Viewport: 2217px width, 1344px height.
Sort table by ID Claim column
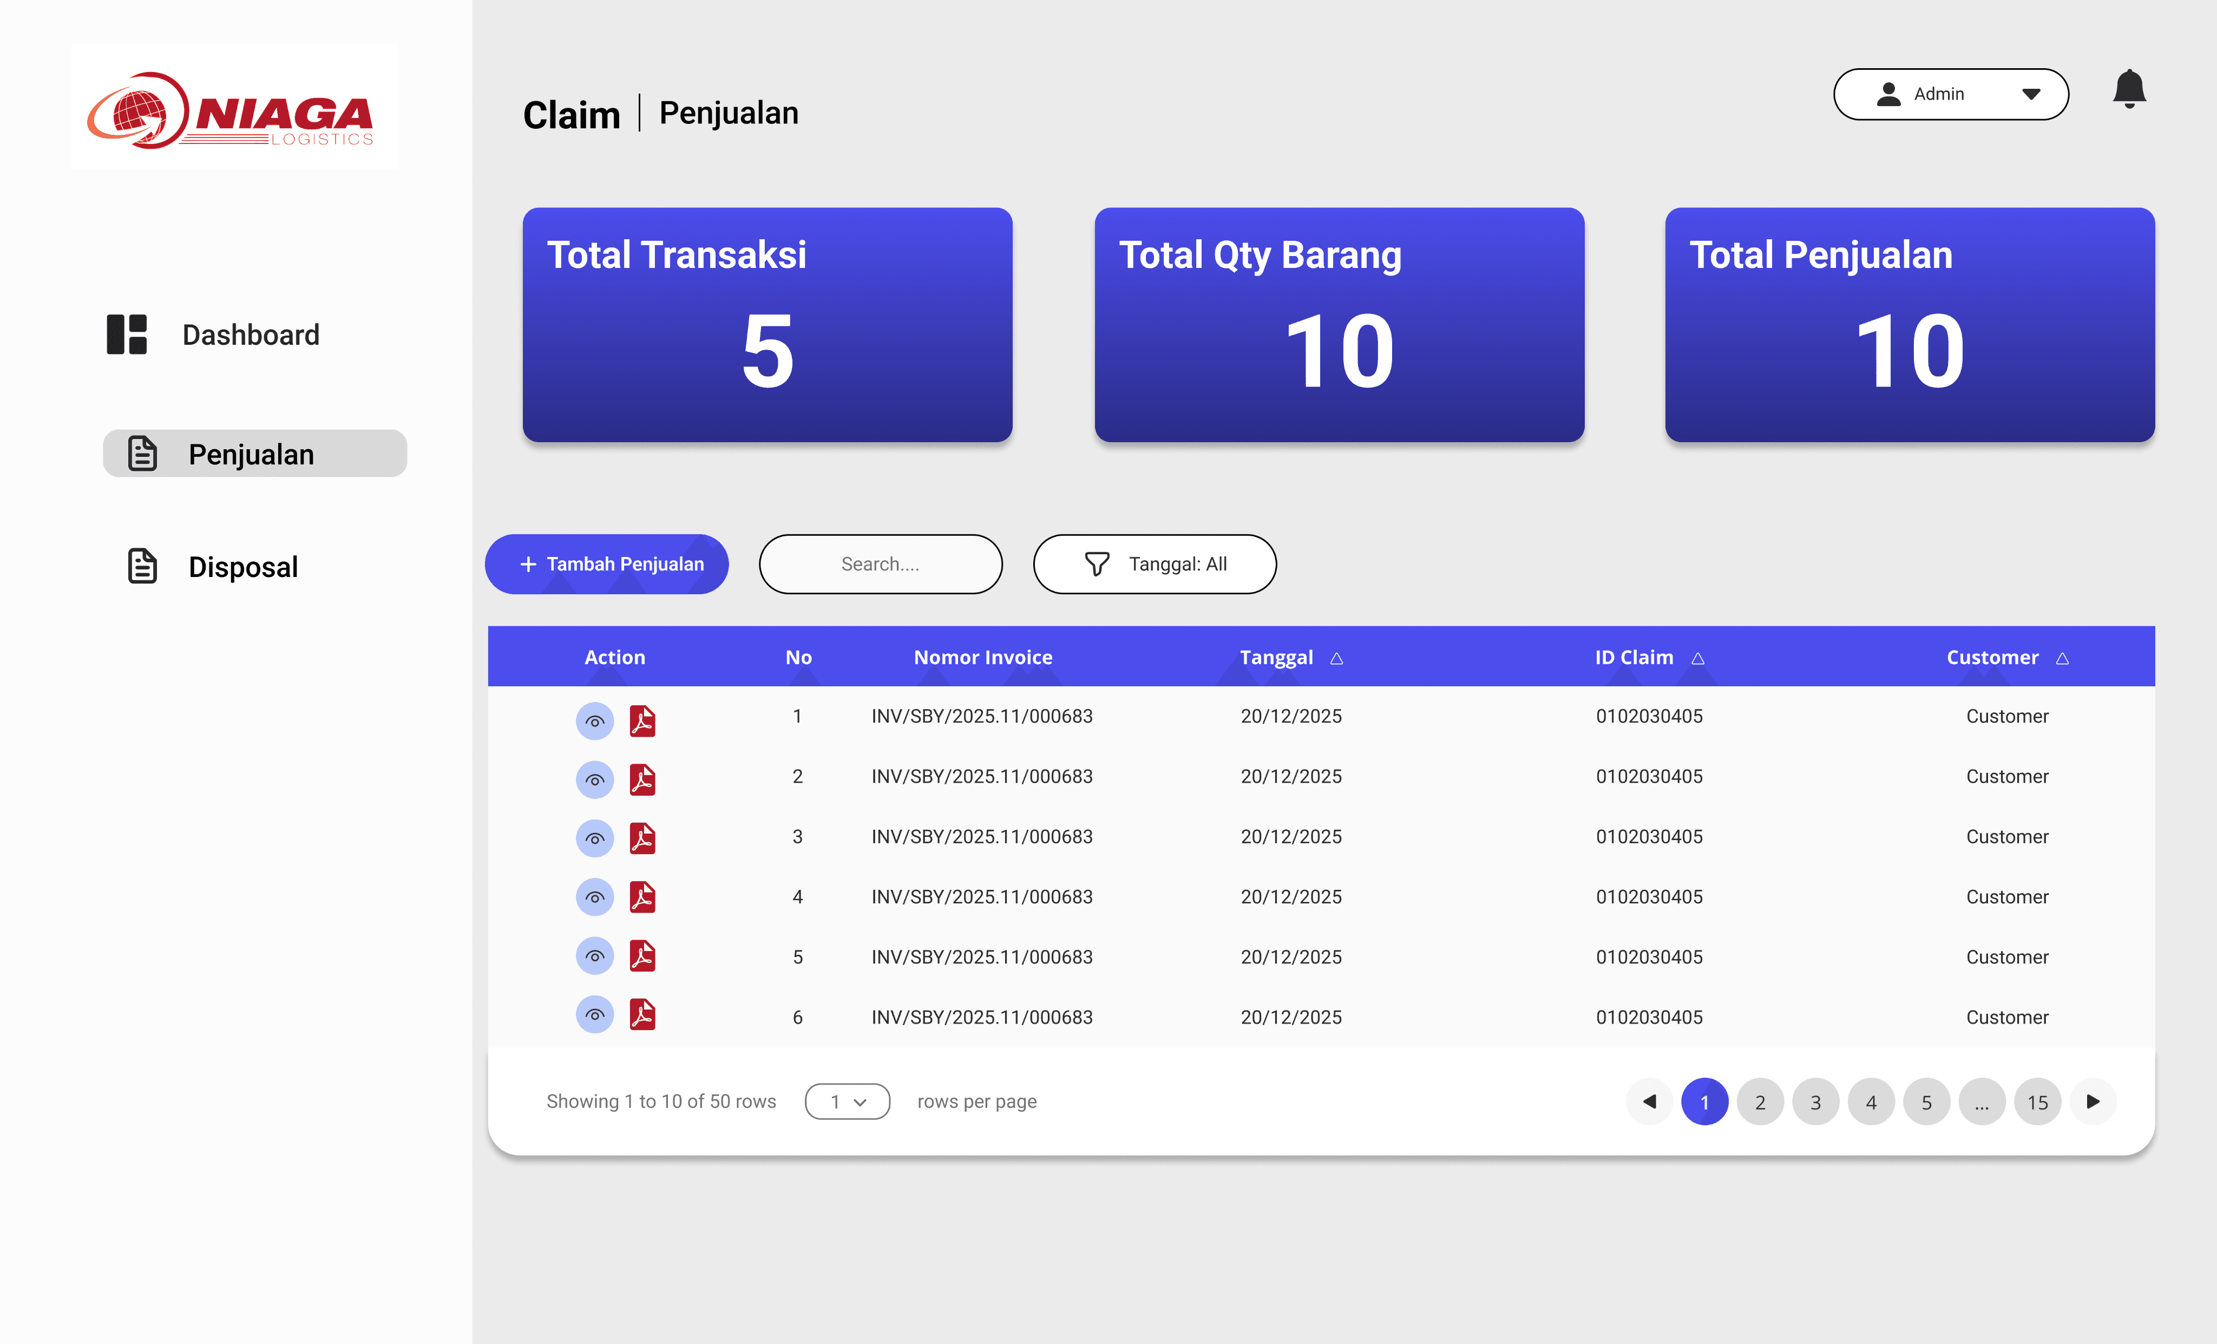click(1697, 659)
